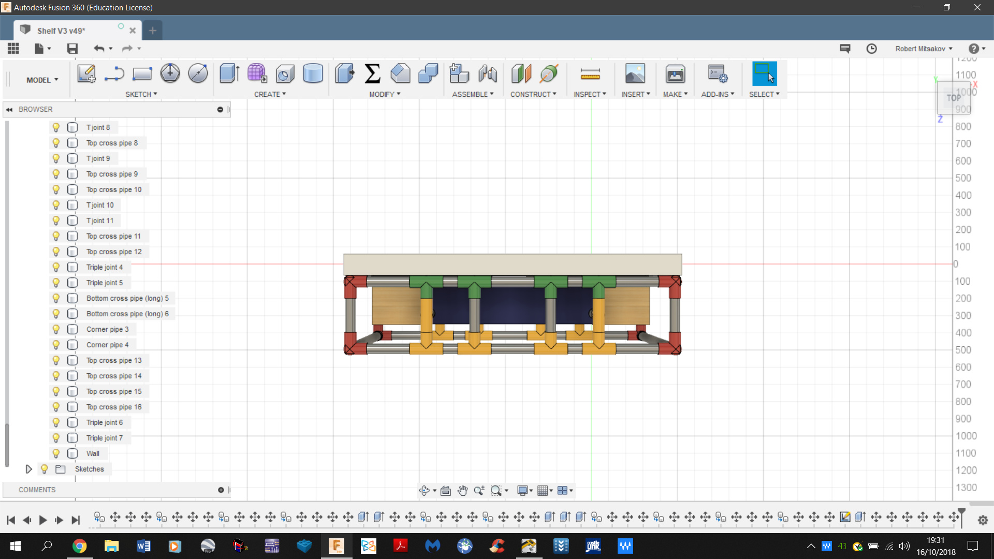Activate the Measure inspect tool

pos(590,75)
